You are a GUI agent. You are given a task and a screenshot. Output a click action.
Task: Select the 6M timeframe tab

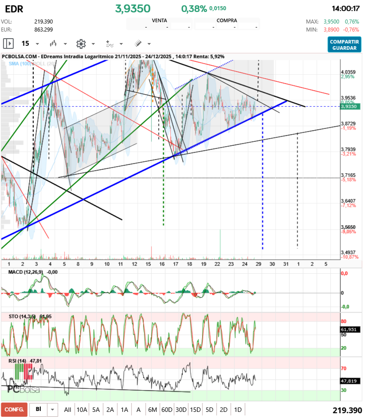(152, 410)
